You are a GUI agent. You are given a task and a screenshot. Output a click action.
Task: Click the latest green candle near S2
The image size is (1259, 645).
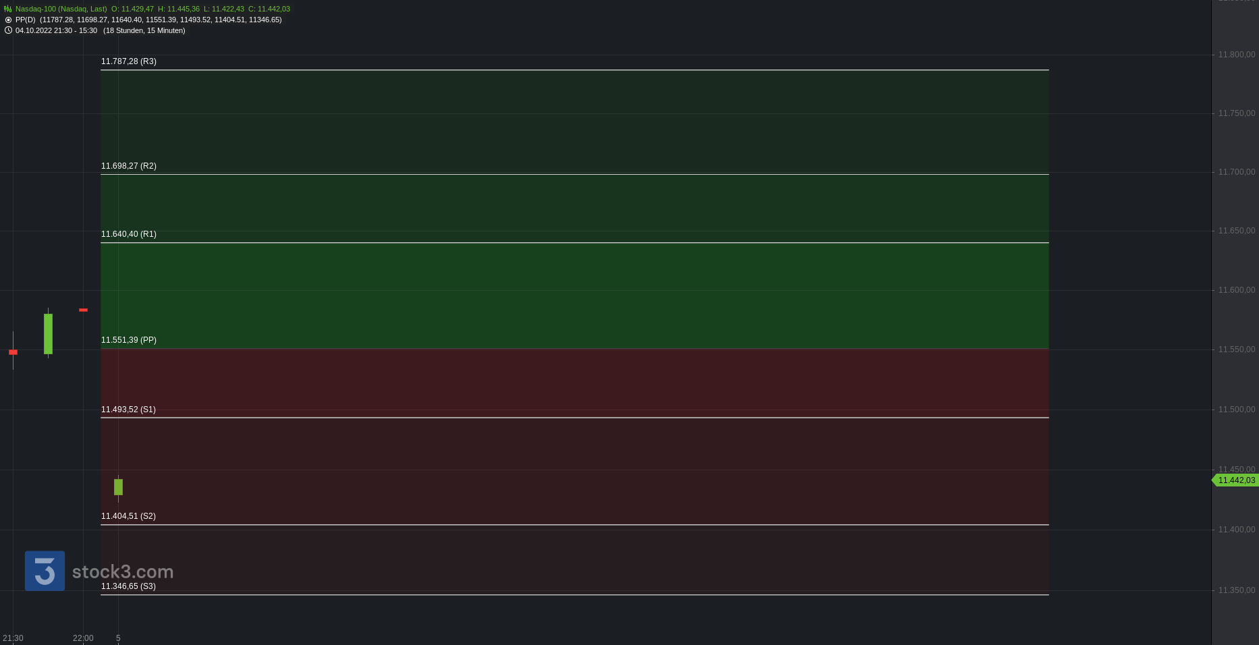pyautogui.click(x=118, y=487)
